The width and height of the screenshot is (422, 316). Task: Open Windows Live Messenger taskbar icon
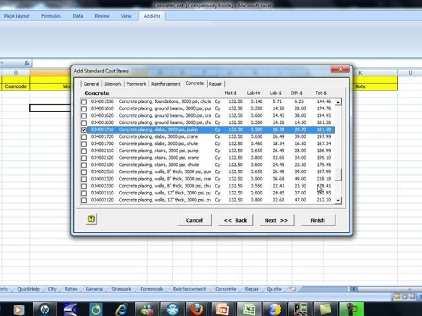pos(147,309)
